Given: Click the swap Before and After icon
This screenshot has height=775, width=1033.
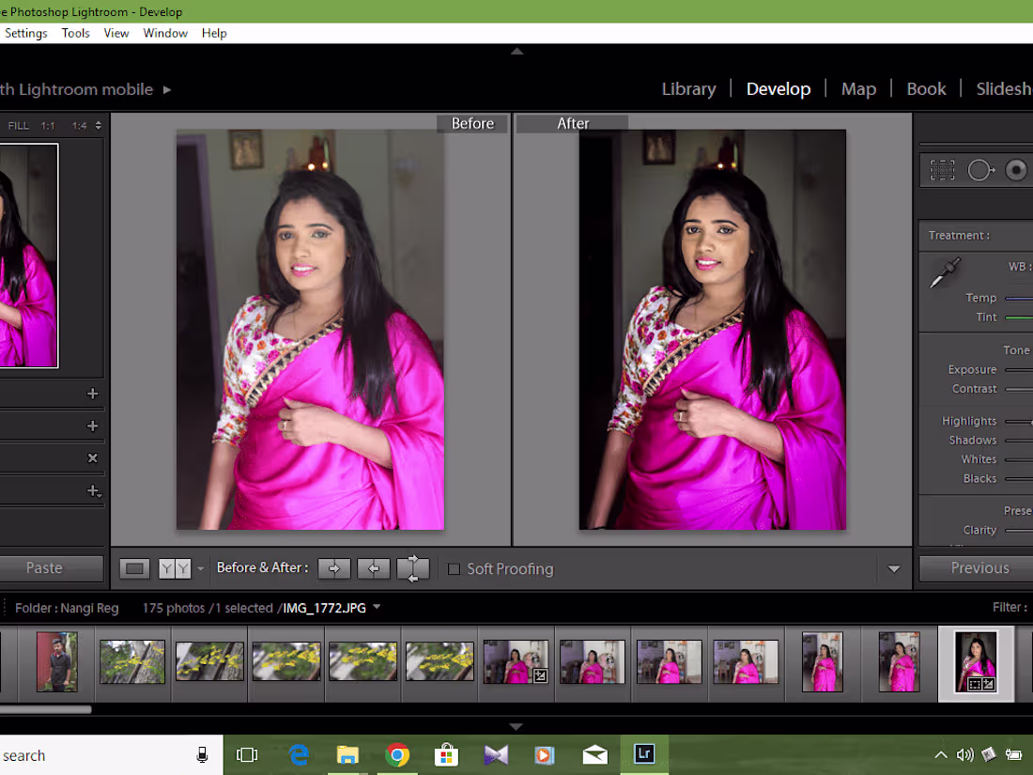Looking at the screenshot, I should point(413,568).
